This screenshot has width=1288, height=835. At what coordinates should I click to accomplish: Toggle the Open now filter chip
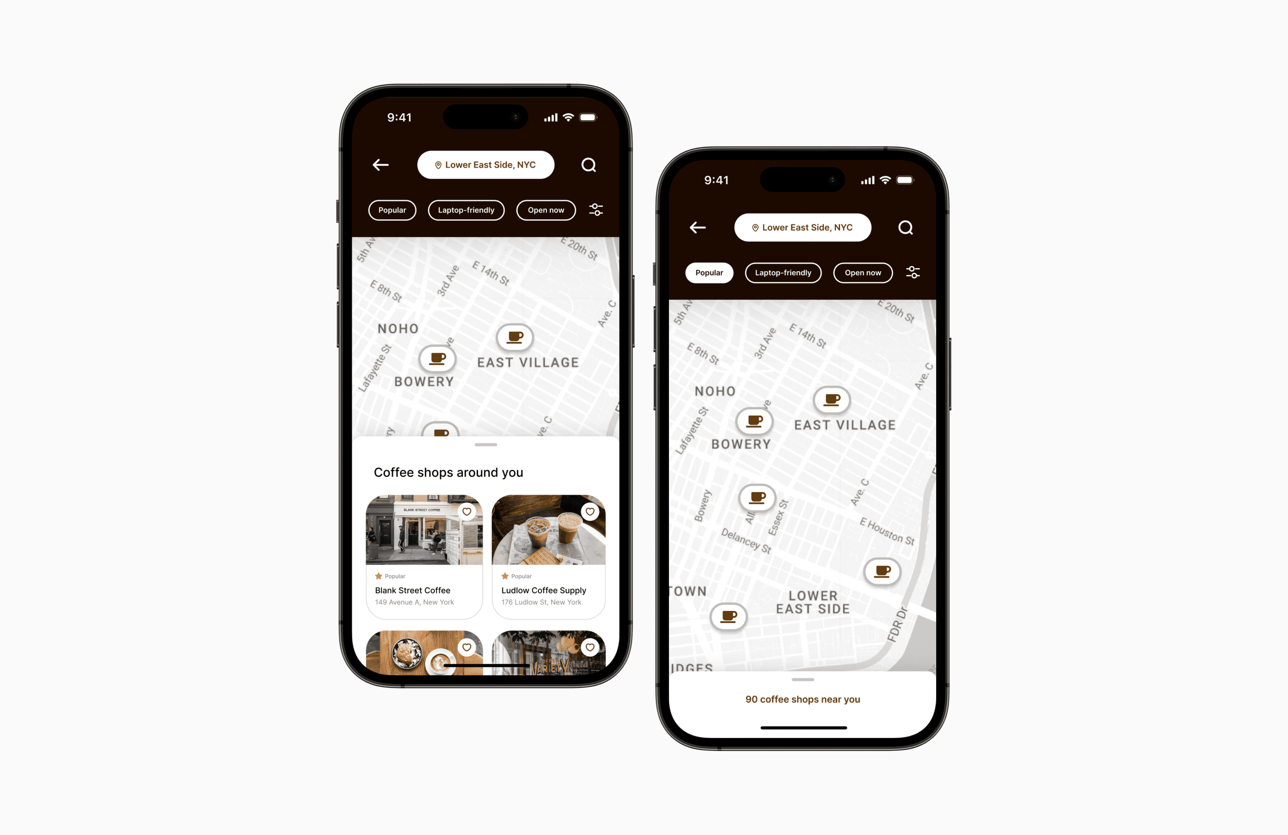[545, 210]
